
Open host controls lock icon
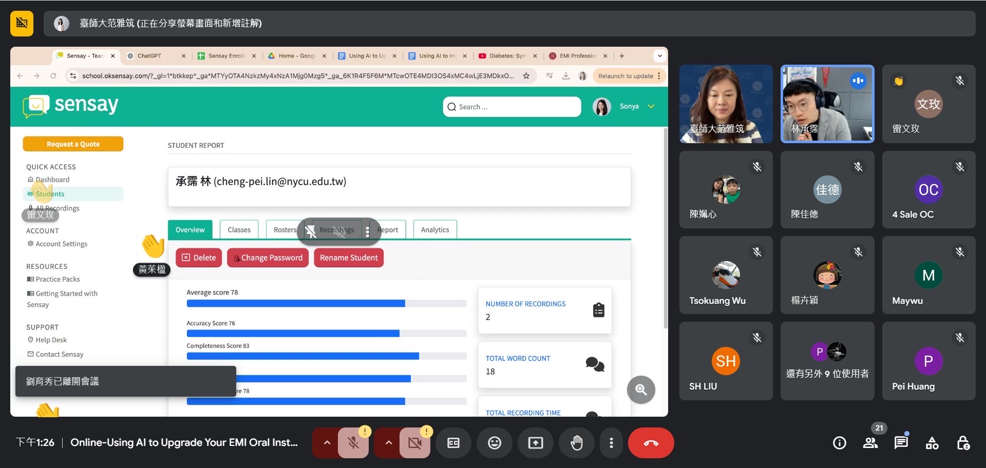[963, 443]
